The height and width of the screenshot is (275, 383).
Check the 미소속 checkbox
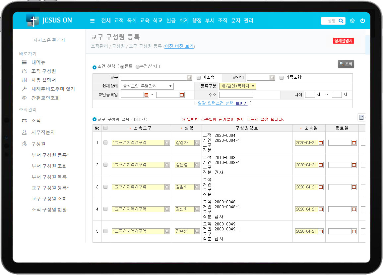tap(199, 78)
